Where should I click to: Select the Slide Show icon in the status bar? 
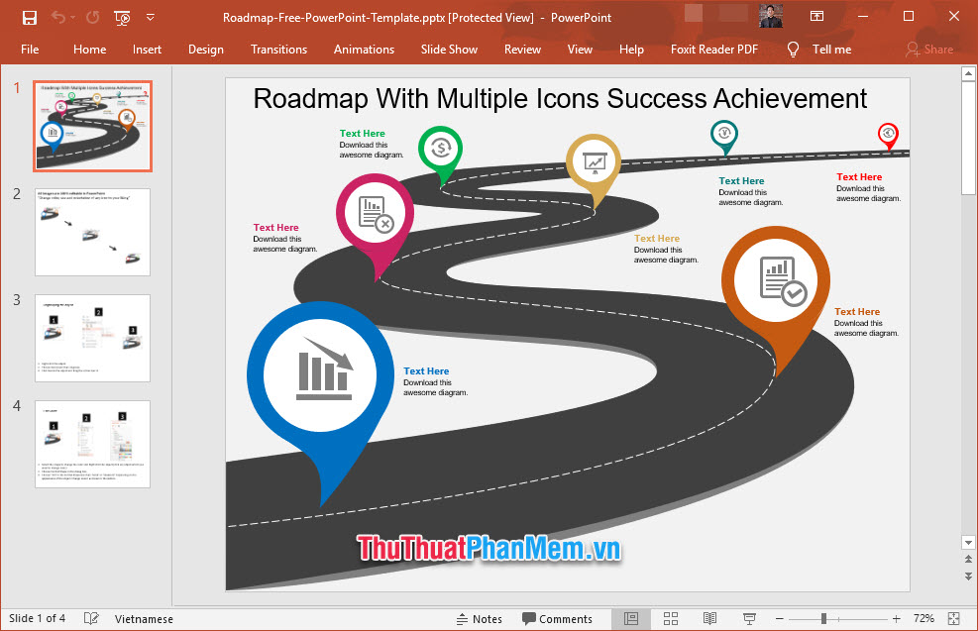click(748, 618)
